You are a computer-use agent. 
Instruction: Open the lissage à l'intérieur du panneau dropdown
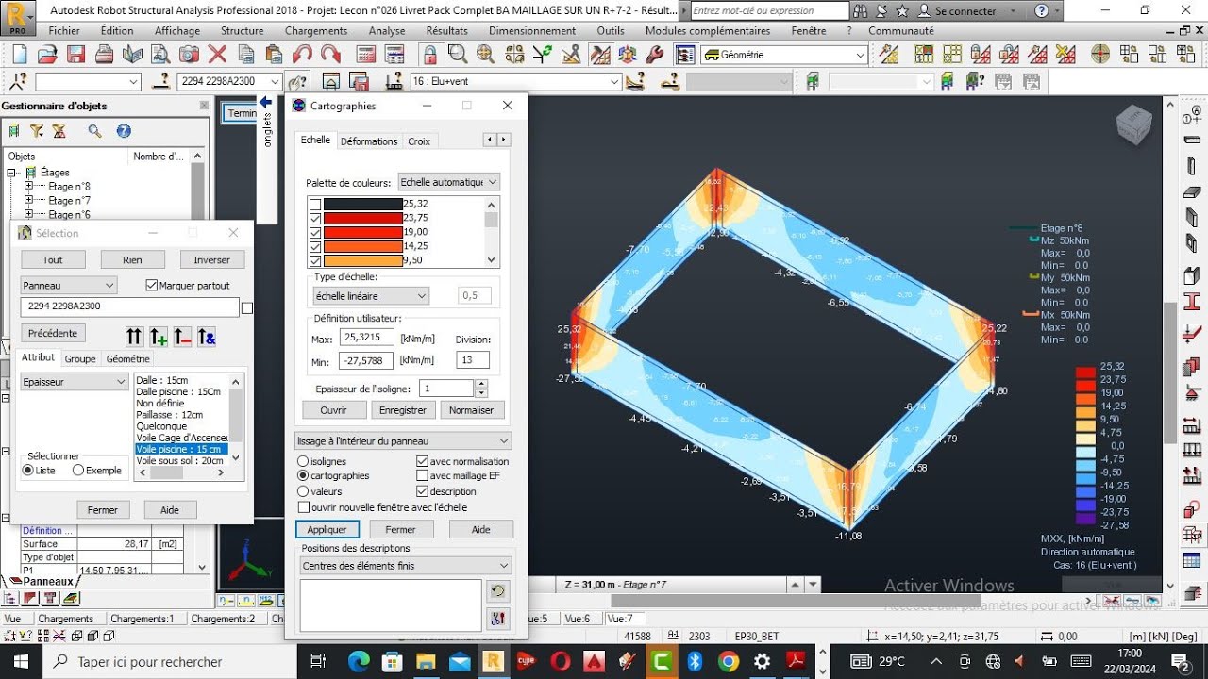403,440
